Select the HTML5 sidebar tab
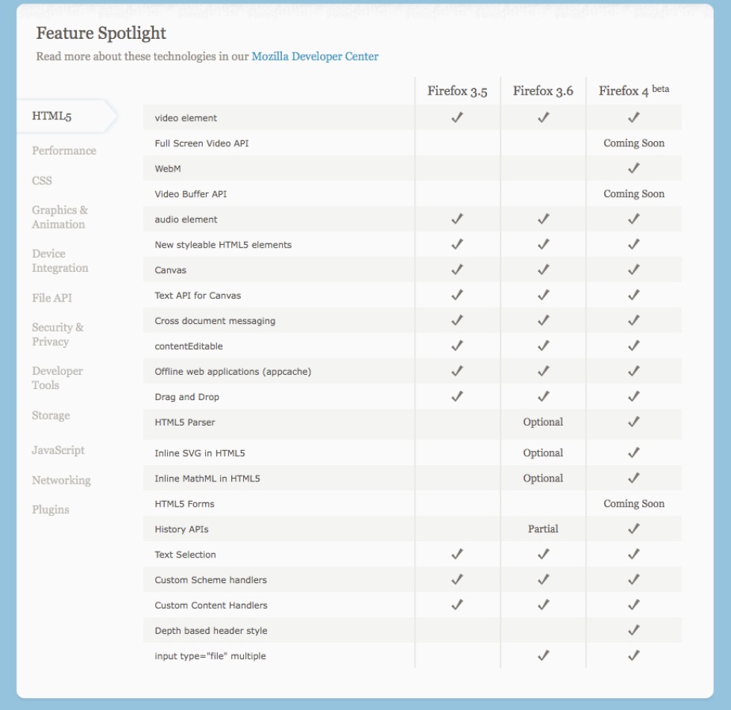This screenshot has height=710, width=731. tap(51, 116)
